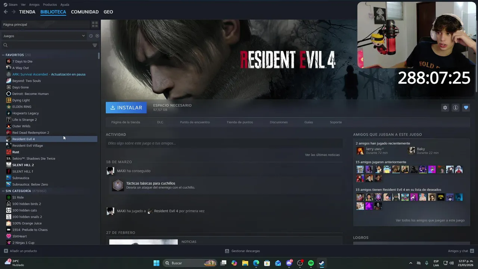The image size is (478, 269).
Task: Toggle the collections grid view icon
Action: (x=95, y=24)
